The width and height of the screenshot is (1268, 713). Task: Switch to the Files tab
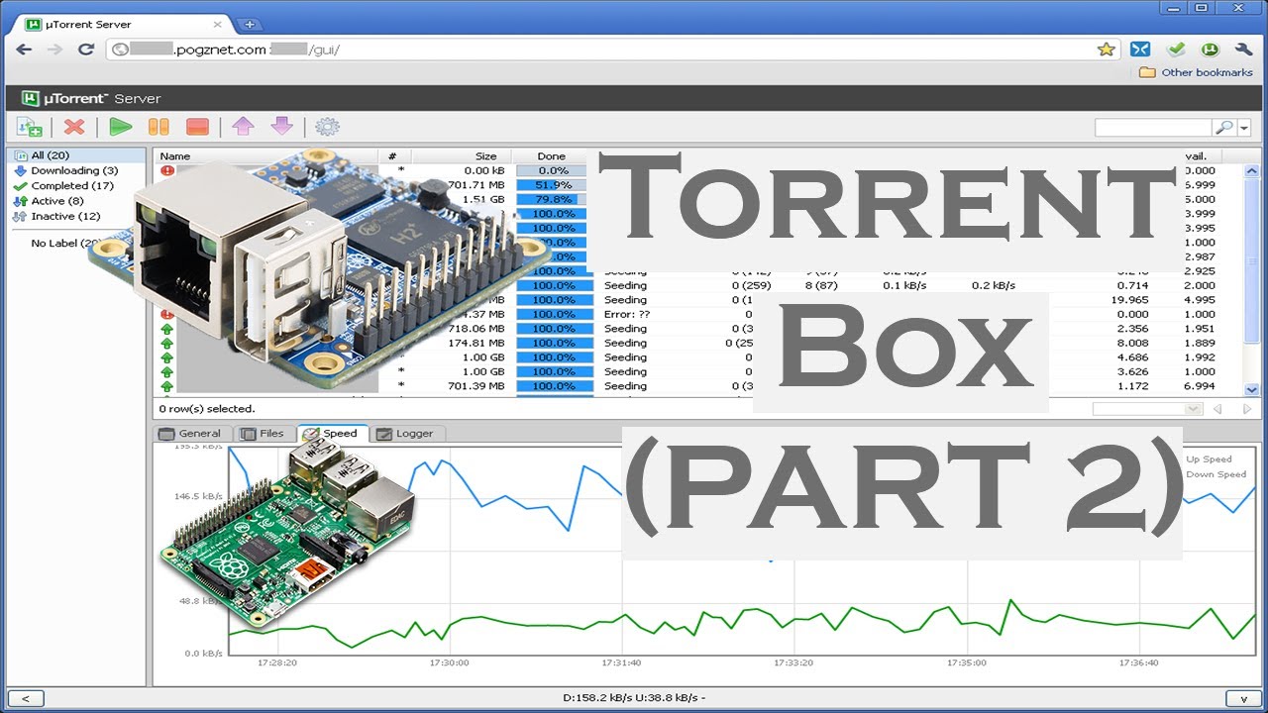pyautogui.click(x=264, y=433)
